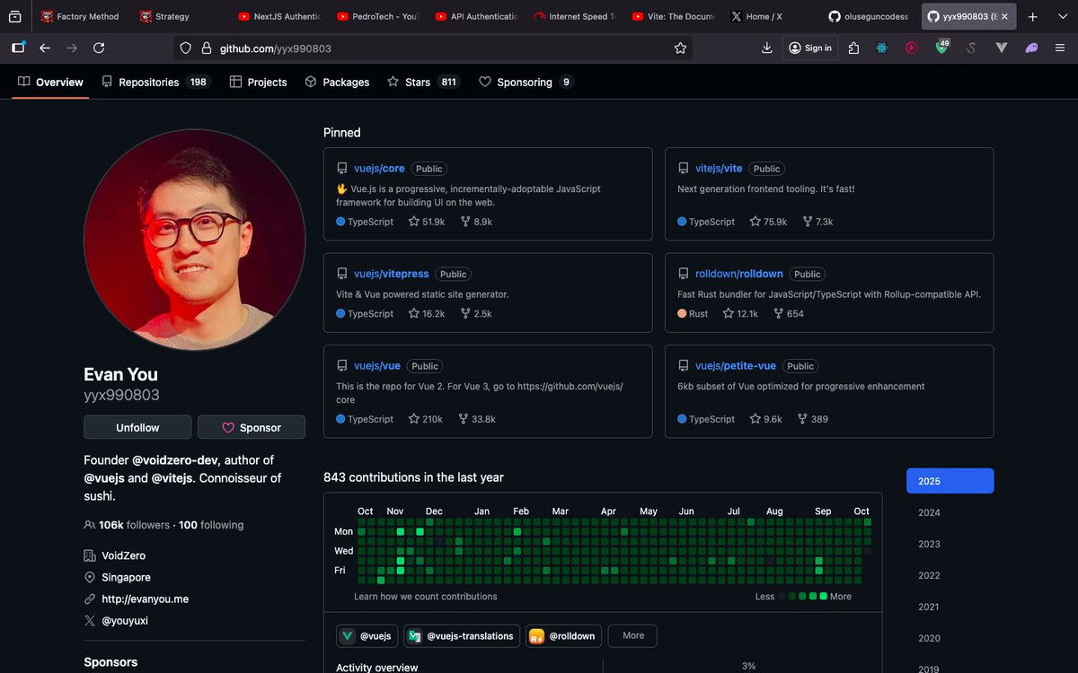Open the extensions puzzle icon
The height and width of the screenshot is (673, 1078).
click(x=853, y=48)
